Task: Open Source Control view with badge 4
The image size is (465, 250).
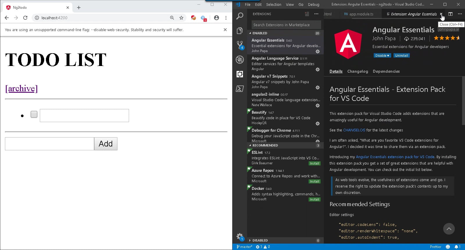Action: pos(240,45)
